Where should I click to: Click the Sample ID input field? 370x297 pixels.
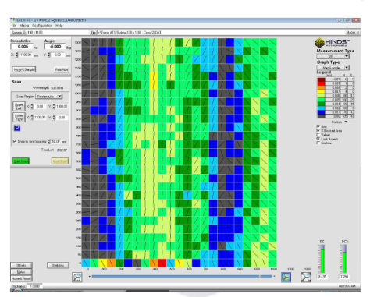click(58, 33)
